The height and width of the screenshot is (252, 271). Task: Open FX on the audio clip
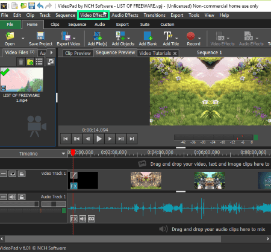(x=74, y=219)
